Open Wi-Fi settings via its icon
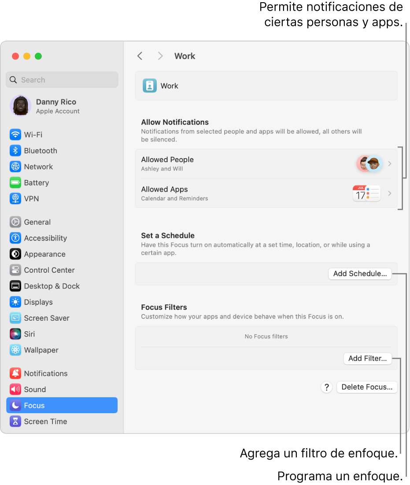Viewport: 410px width, 485px height. pos(15,134)
